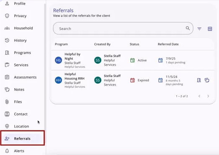
Task: Go to the next page arrow
Action: pos(208,96)
